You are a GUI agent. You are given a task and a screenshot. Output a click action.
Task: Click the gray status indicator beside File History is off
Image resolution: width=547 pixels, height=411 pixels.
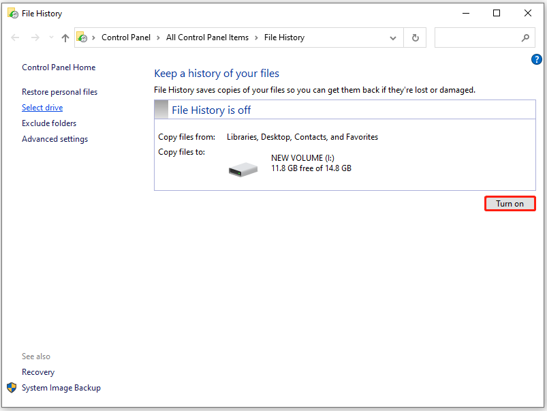click(x=161, y=110)
